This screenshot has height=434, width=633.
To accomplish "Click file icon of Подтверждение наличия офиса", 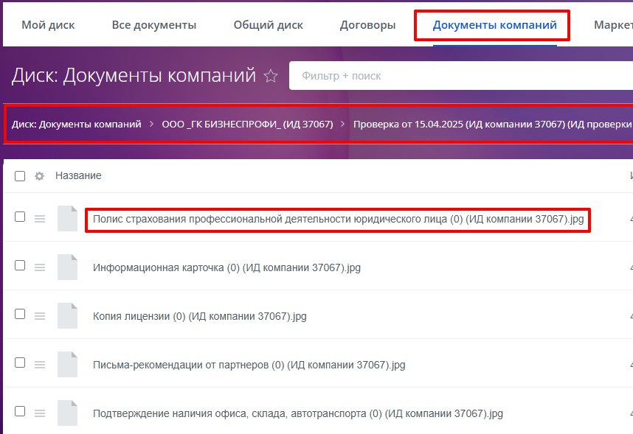I will [x=67, y=413].
